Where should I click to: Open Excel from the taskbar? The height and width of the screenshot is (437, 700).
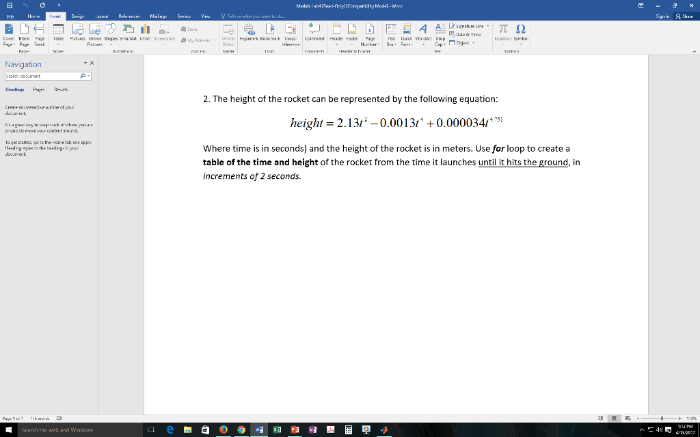coord(277,430)
